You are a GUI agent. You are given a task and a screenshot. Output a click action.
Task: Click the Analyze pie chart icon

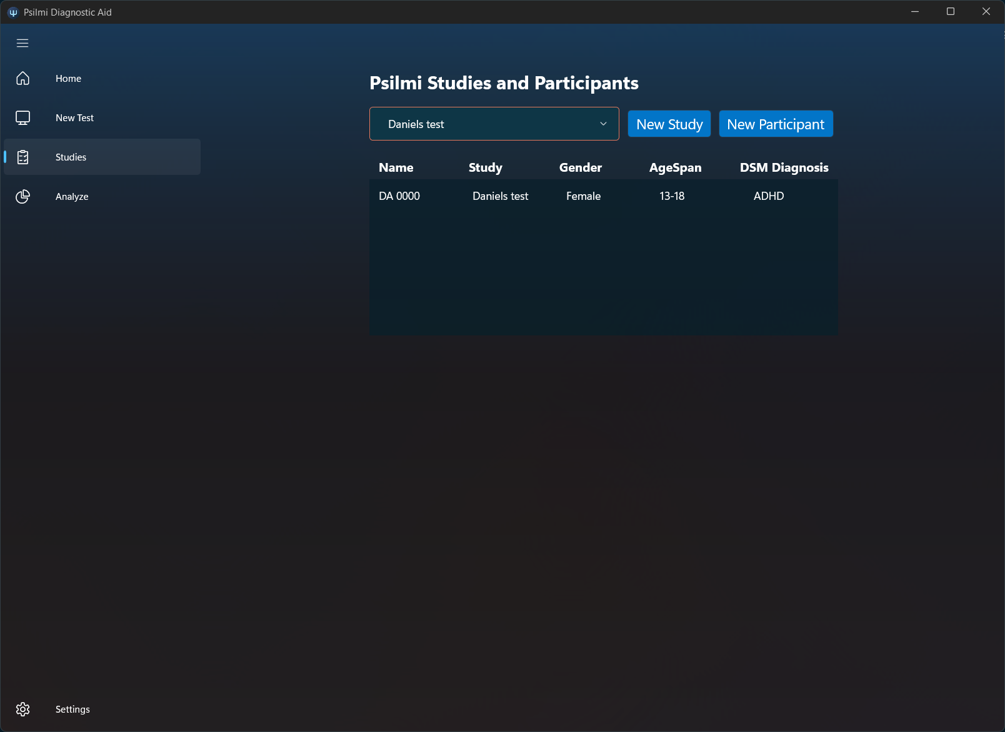(23, 197)
